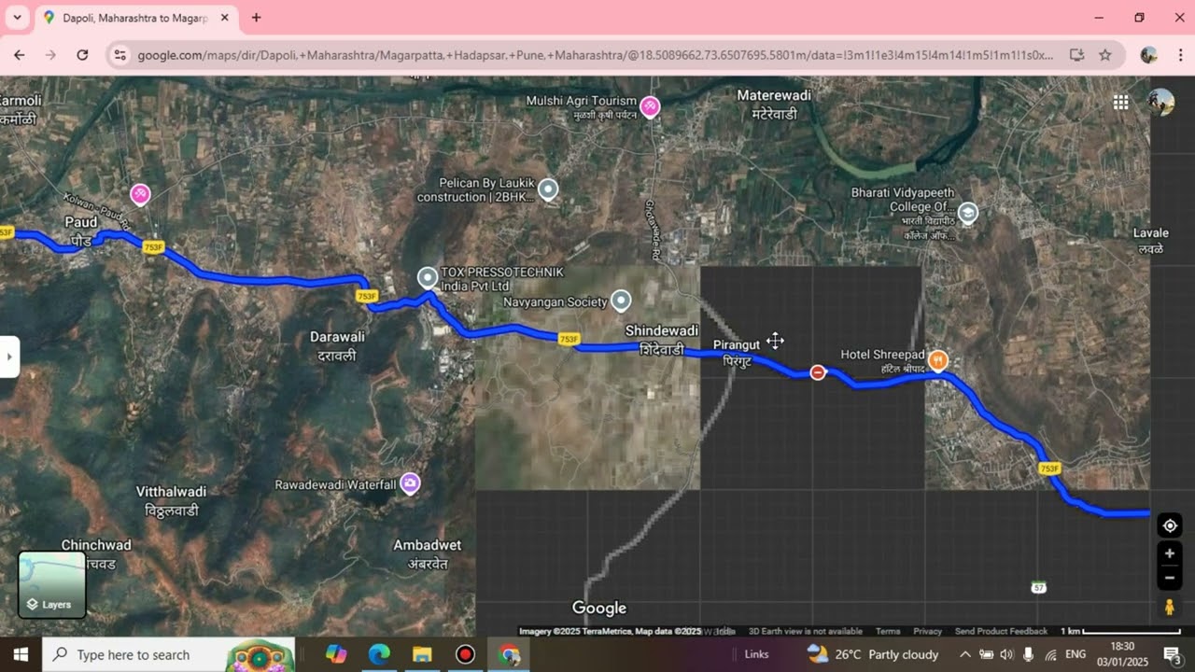The width and height of the screenshot is (1195, 672).
Task: Reload the current page
Action: point(82,55)
